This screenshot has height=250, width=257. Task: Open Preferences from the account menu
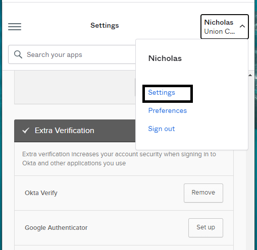168,110
